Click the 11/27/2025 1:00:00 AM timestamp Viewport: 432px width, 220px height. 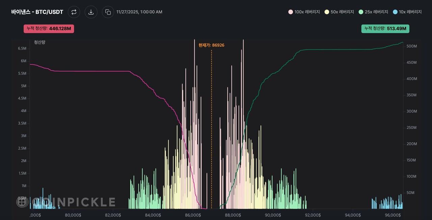click(139, 12)
